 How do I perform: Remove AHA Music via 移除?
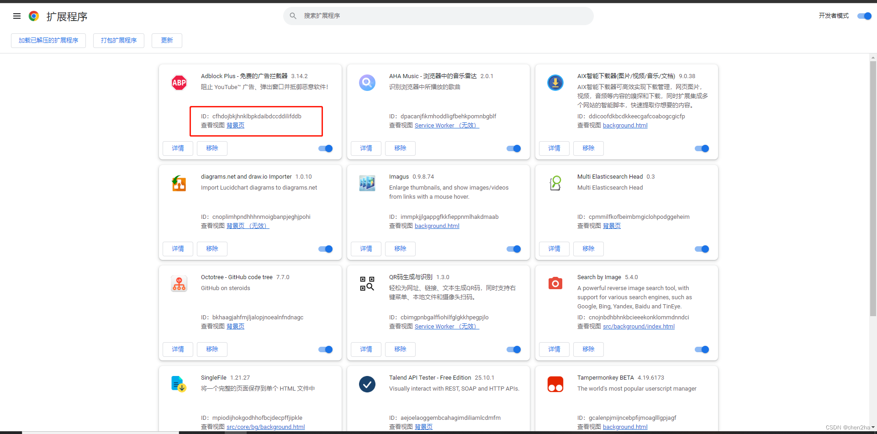click(x=400, y=148)
